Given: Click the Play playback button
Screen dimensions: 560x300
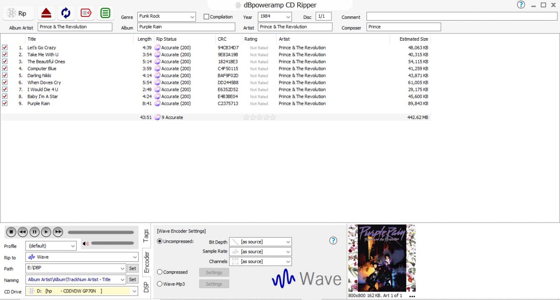Looking at the screenshot, I should click(46, 232).
